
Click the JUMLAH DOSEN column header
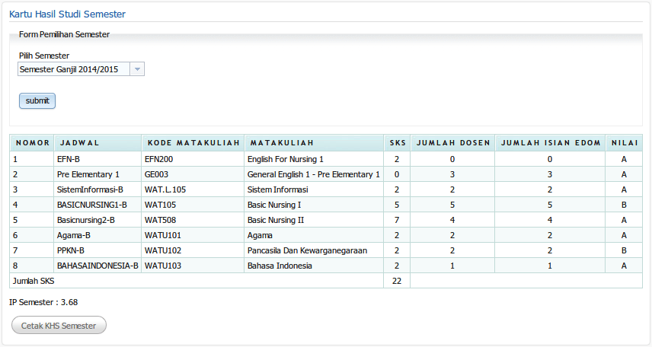click(453, 143)
